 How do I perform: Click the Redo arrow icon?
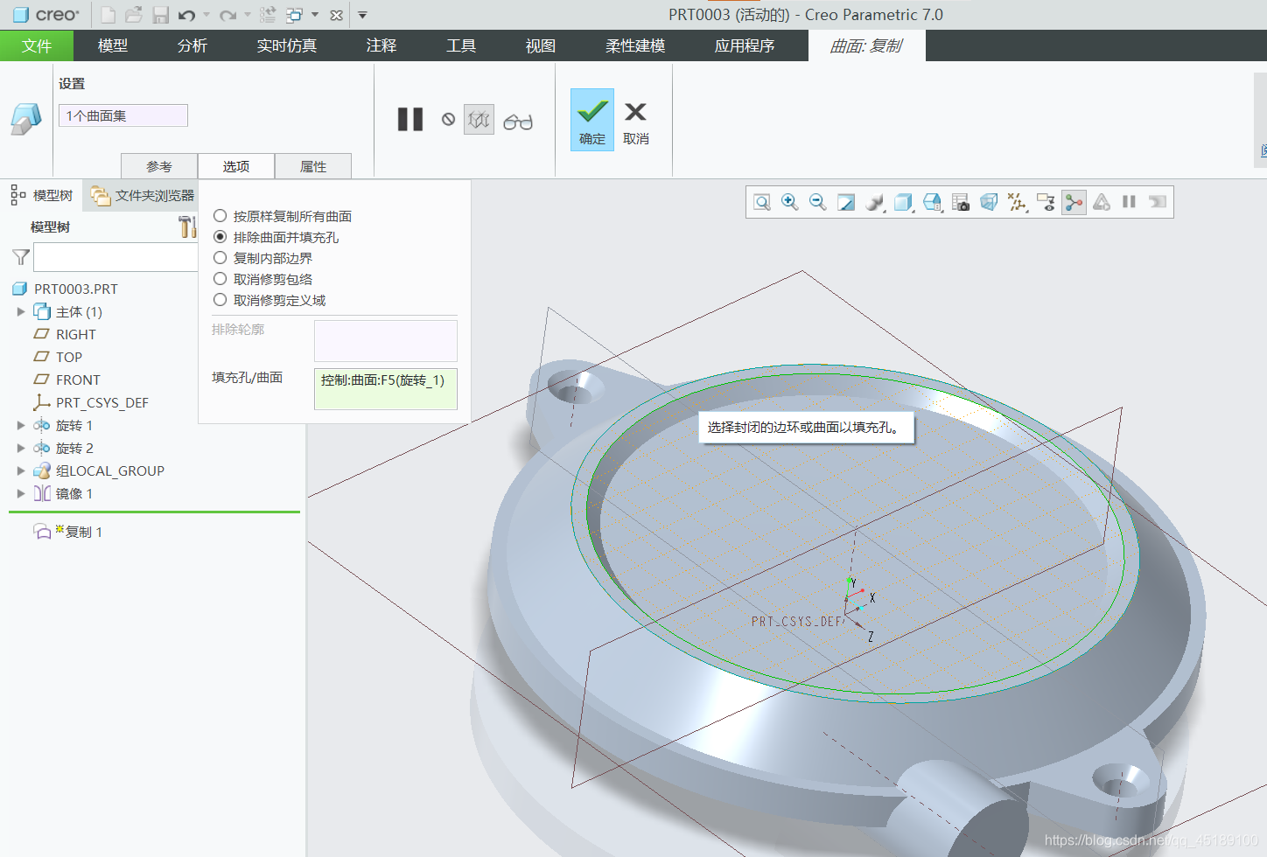coord(227,15)
